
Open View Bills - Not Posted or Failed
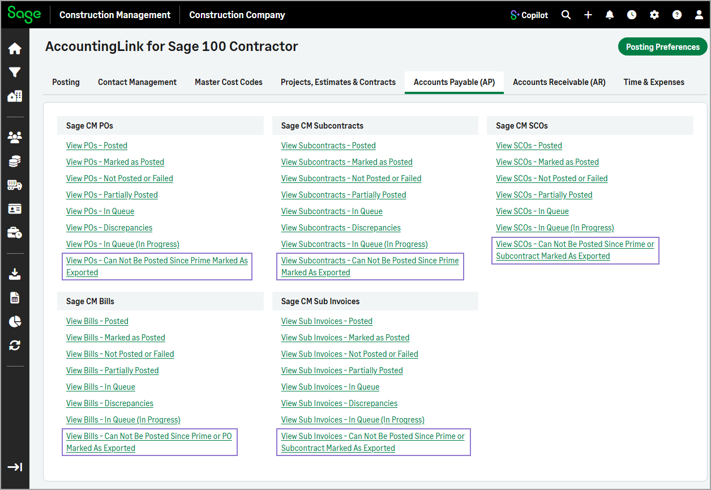[120, 354]
